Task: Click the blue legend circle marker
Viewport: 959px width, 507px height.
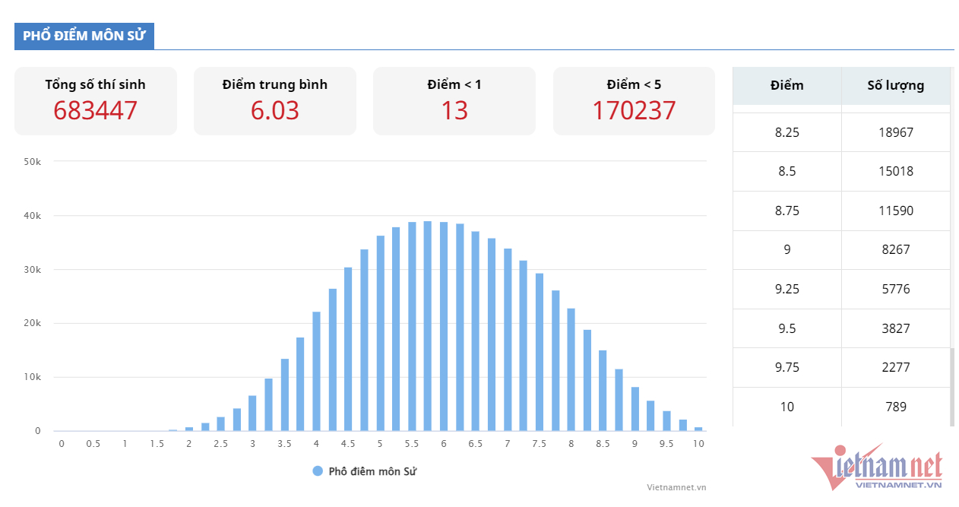Action: coord(318,471)
